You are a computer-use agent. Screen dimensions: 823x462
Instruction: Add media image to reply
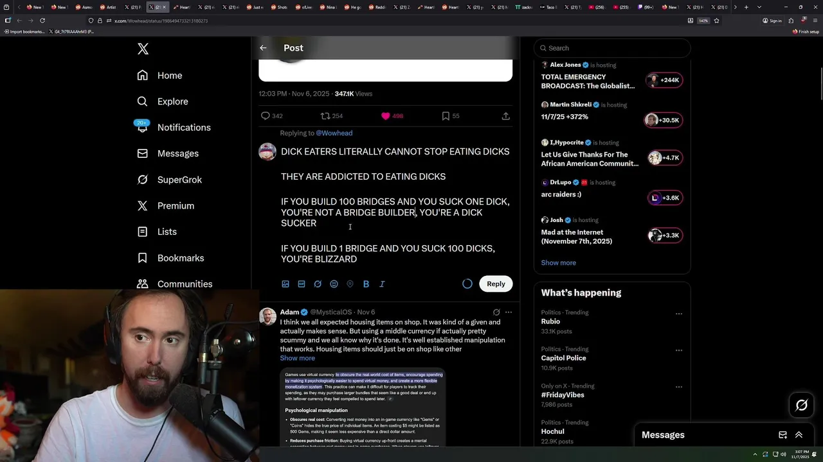285,284
